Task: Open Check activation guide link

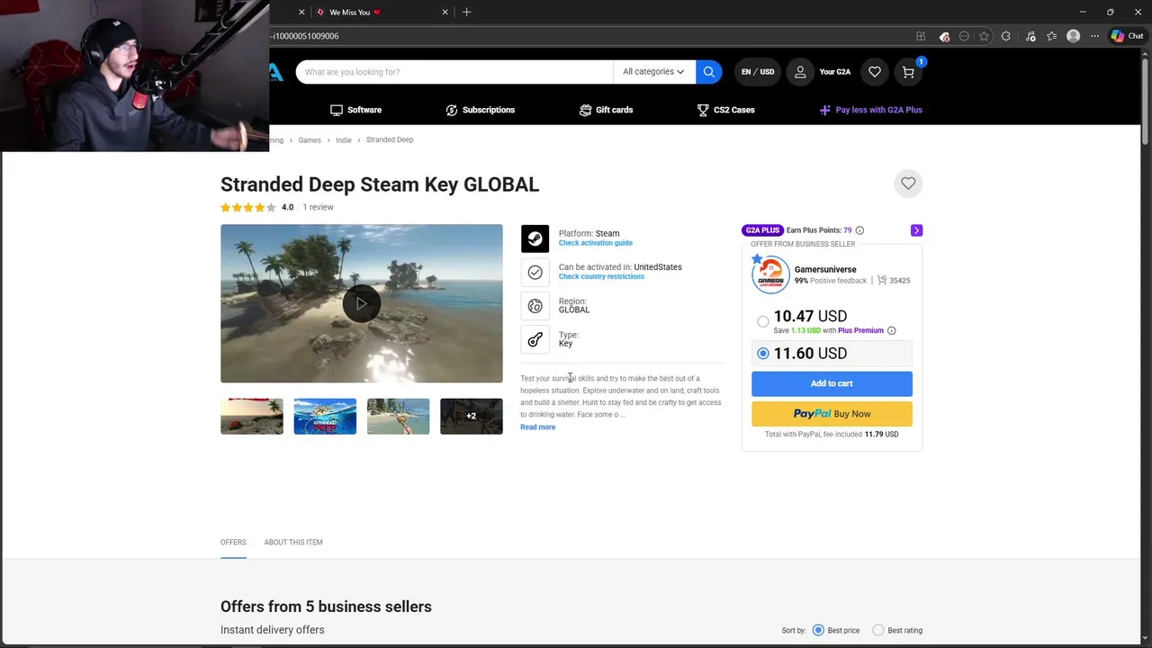Action: 595,243
